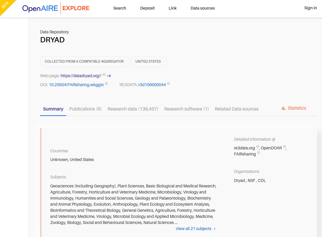Select the Summary tab

[x=53, y=109]
